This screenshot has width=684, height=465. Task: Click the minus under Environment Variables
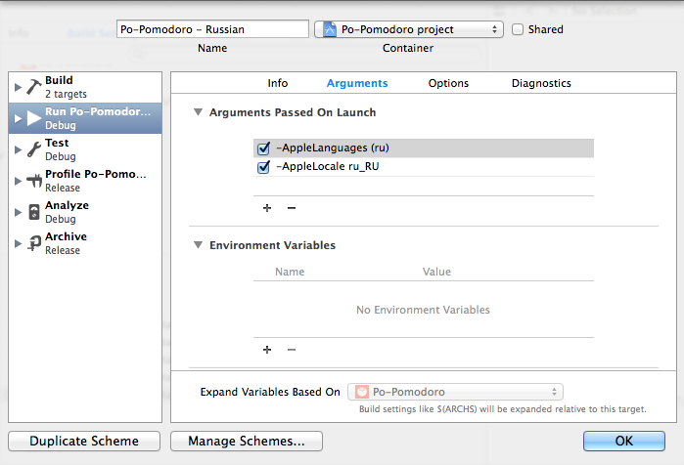point(292,350)
